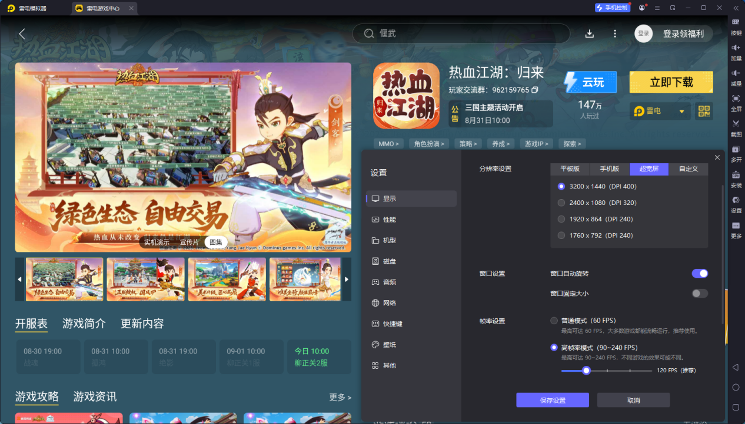745x424 pixels.
Task: Select the third screenshot thumbnail in gallery
Action: point(227,279)
